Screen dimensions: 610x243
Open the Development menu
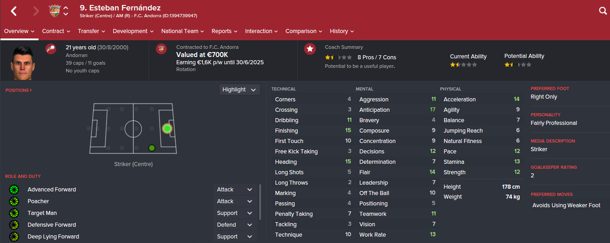coord(133,31)
